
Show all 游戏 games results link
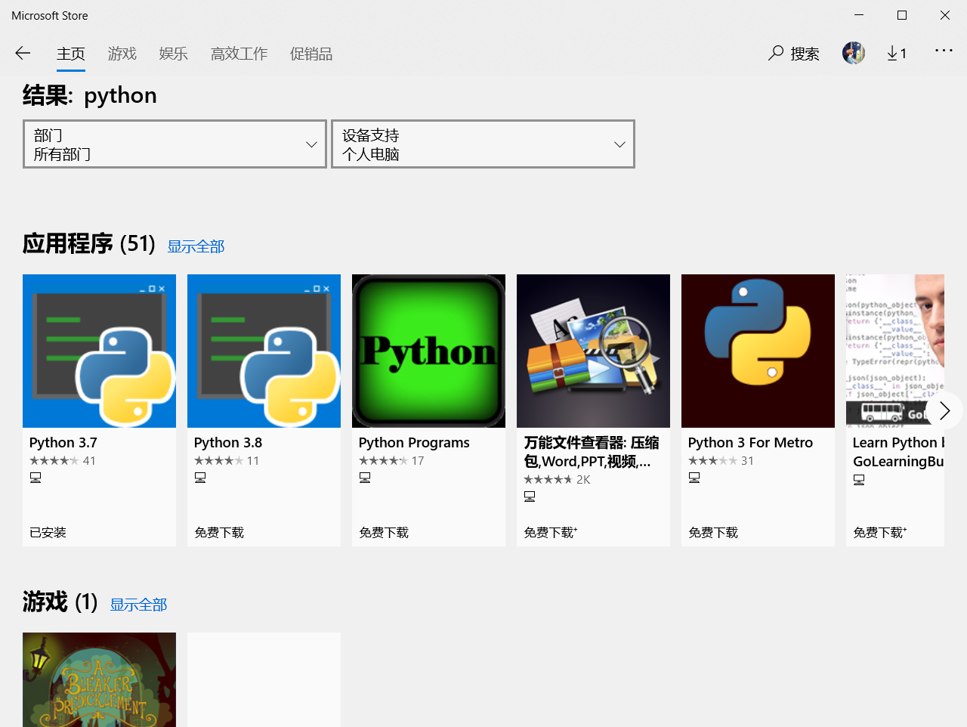138,605
